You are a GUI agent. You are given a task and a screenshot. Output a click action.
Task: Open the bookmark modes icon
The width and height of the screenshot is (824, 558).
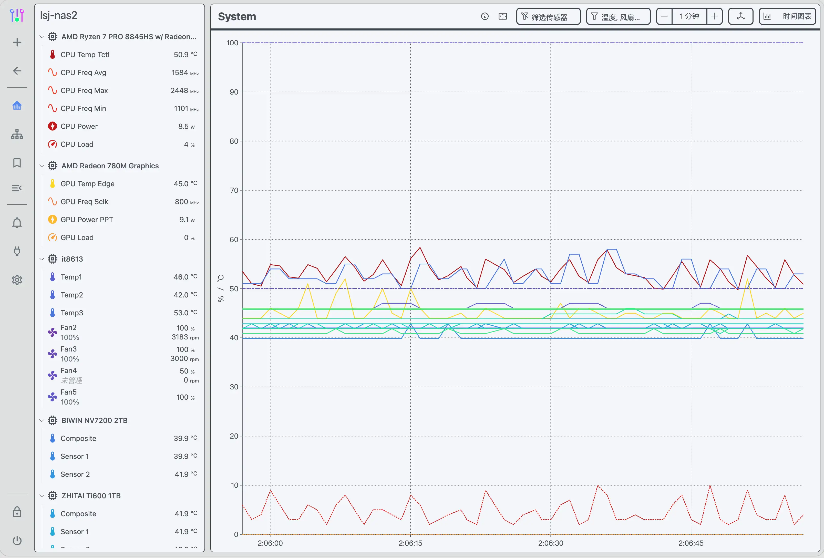17,163
